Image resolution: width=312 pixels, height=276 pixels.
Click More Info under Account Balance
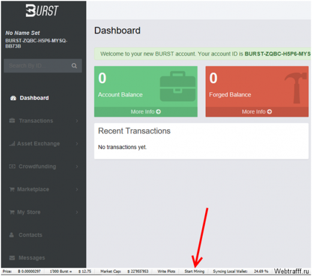tap(146, 112)
